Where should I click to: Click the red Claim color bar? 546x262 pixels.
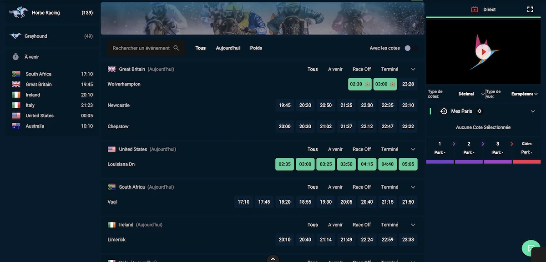coord(526,161)
